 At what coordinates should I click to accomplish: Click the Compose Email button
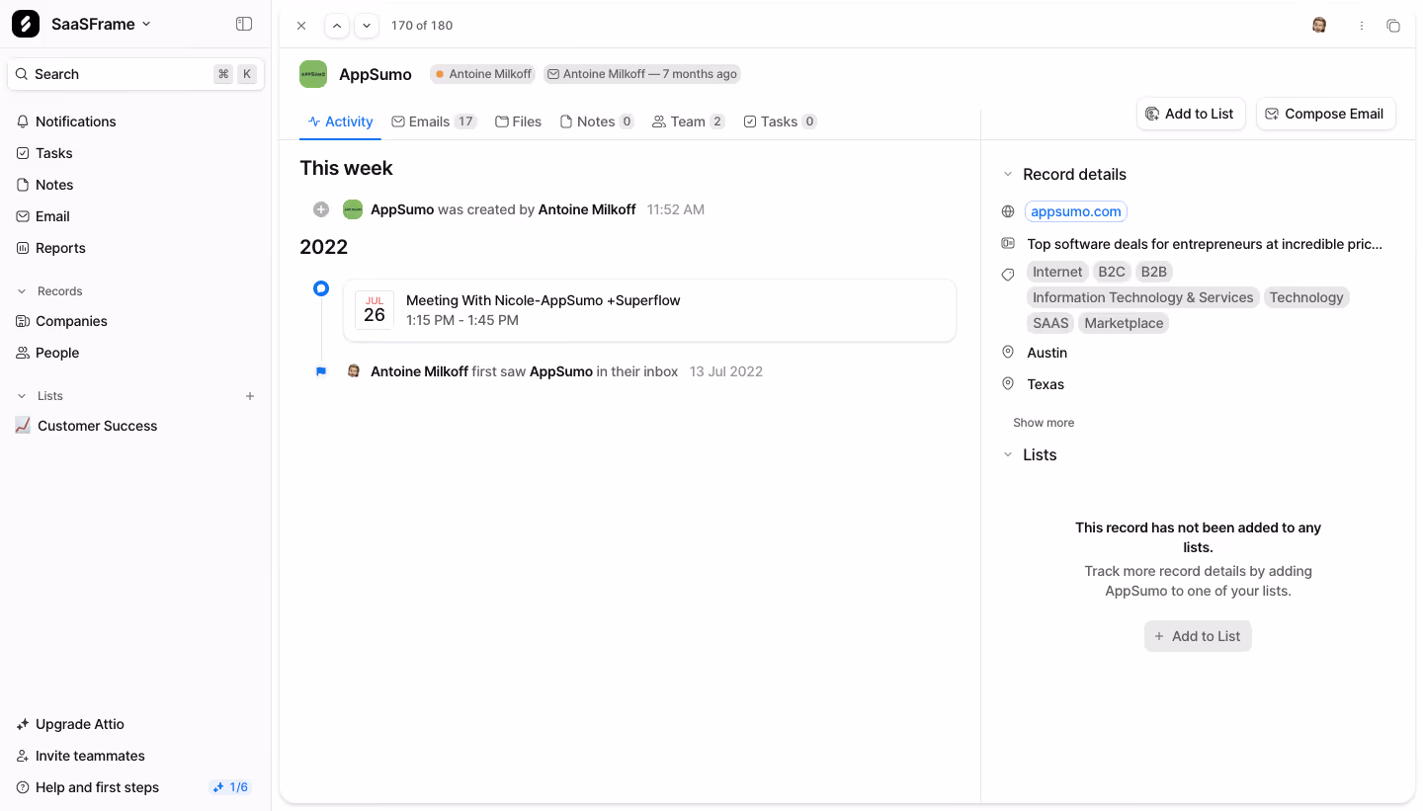click(1325, 114)
